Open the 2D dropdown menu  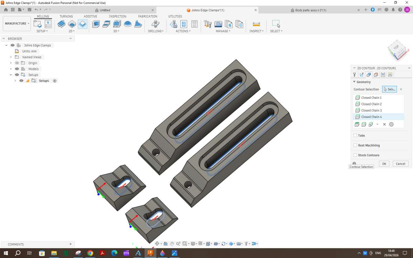tap(71, 31)
